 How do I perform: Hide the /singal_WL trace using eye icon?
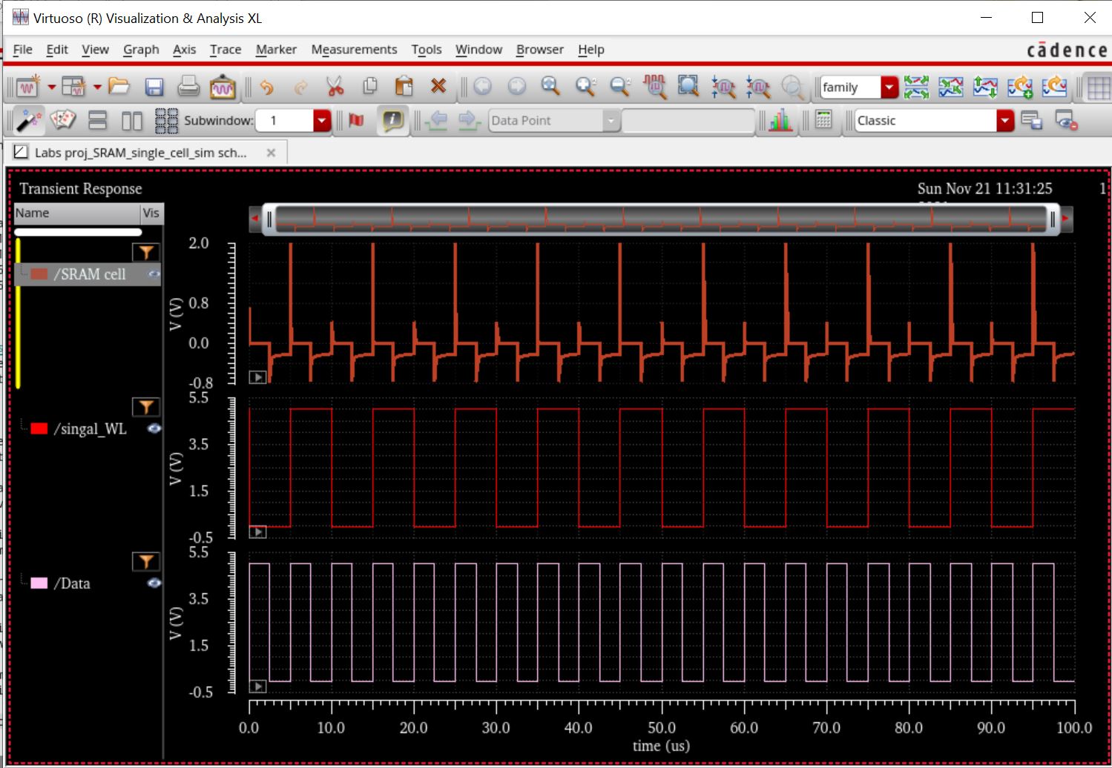(154, 428)
